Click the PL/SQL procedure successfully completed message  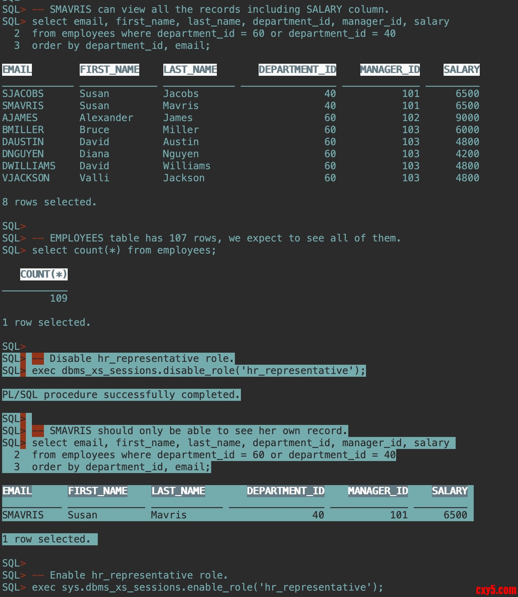(x=121, y=395)
